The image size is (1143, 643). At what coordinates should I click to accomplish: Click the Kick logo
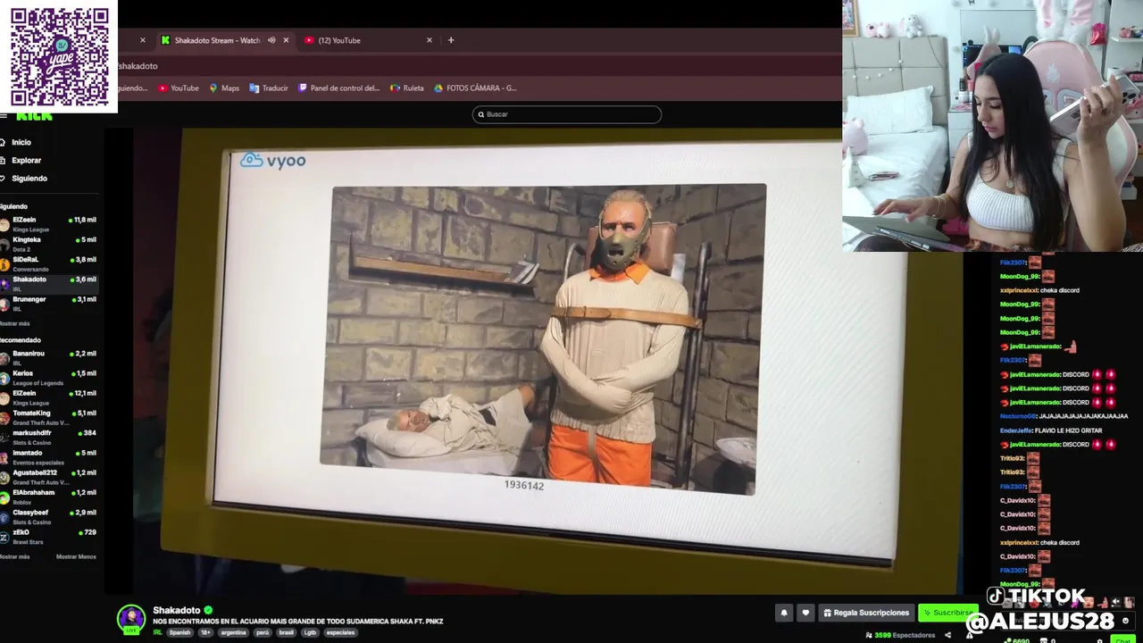(x=34, y=115)
